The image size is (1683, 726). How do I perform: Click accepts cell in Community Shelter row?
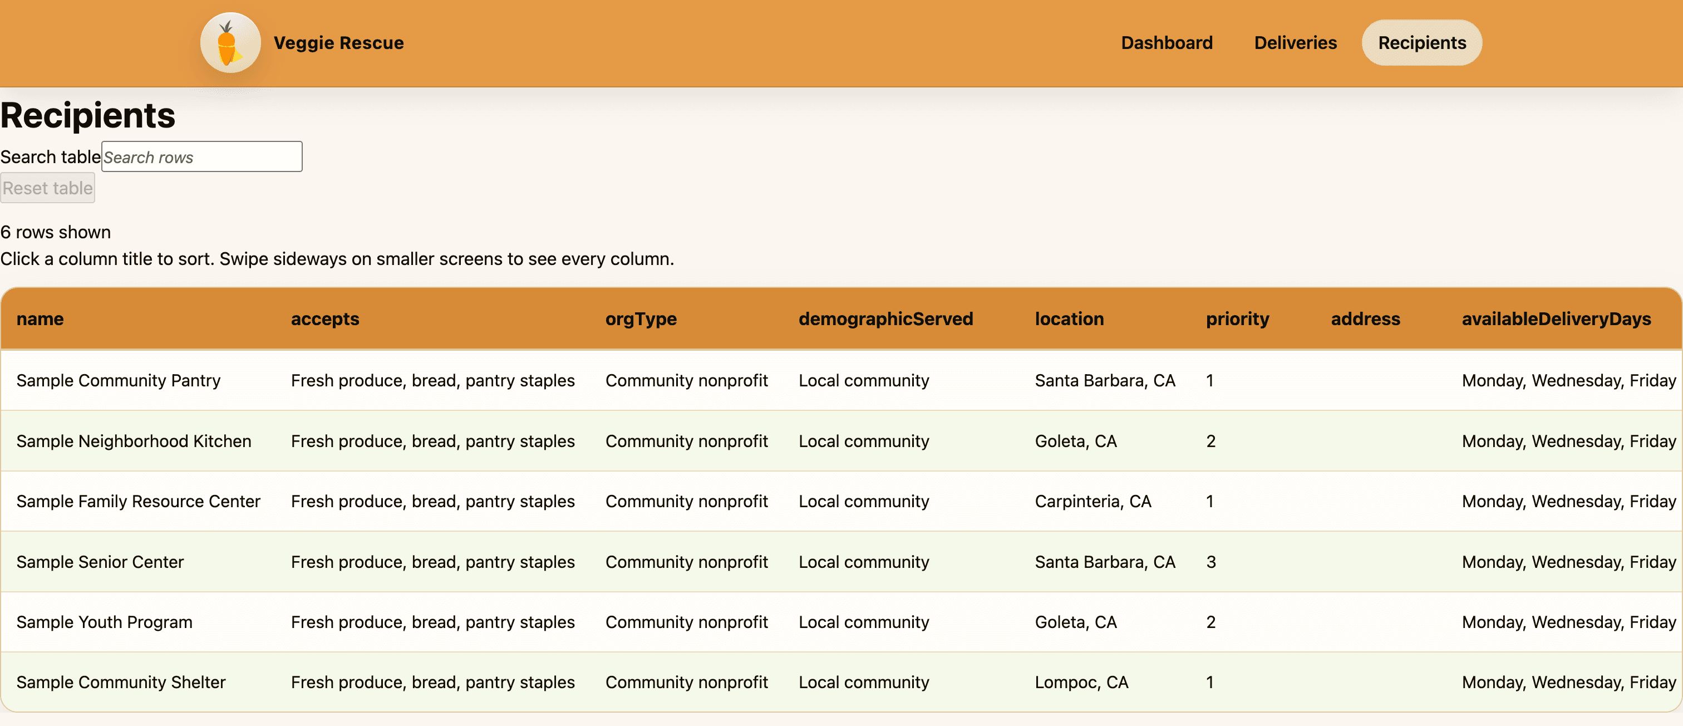432,682
